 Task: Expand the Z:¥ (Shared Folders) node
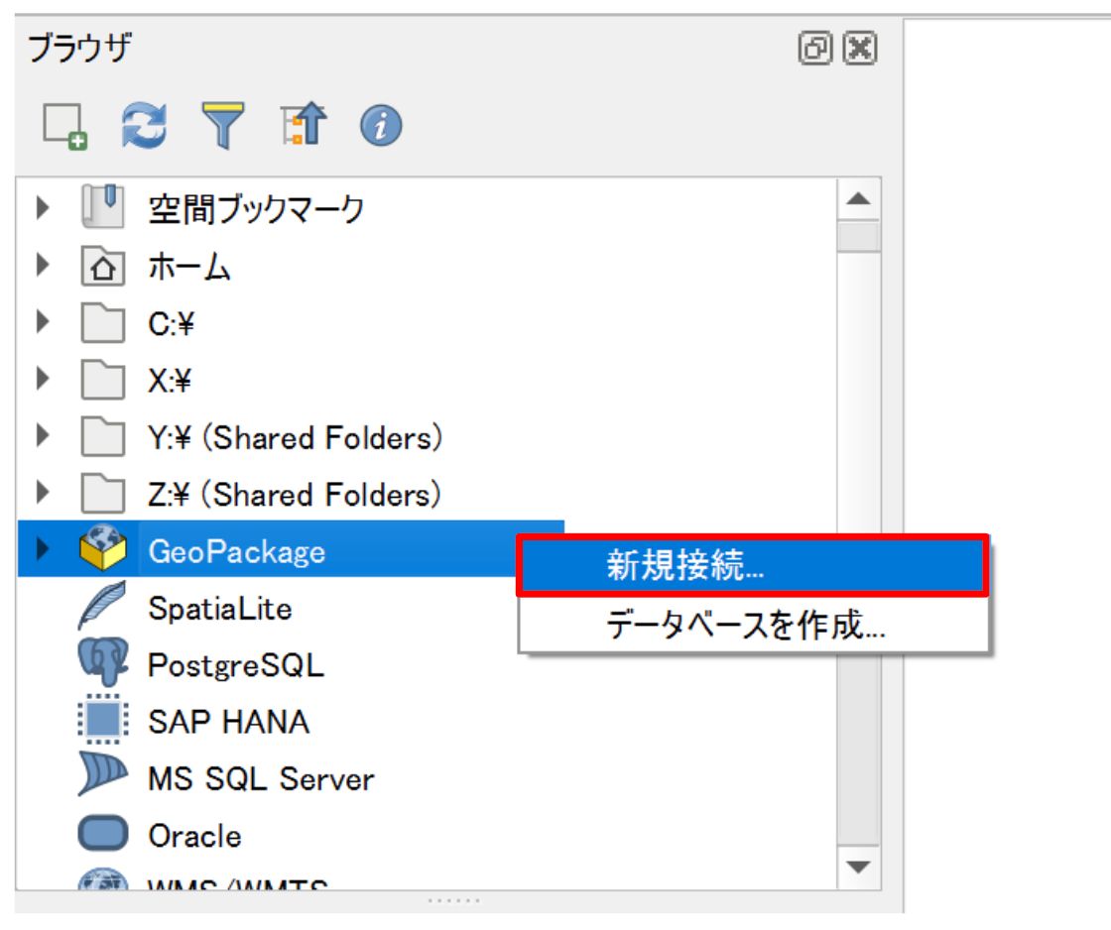click(x=43, y=492)
